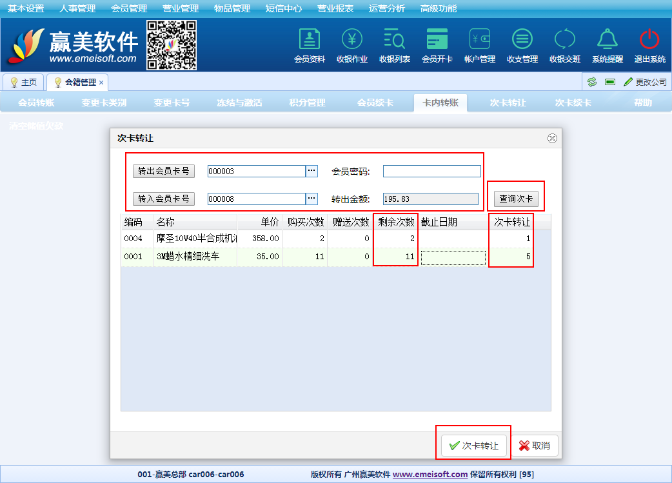Click the 收支管理 income expense icon
The image size is (672, 483).
[x=522, y=40]
